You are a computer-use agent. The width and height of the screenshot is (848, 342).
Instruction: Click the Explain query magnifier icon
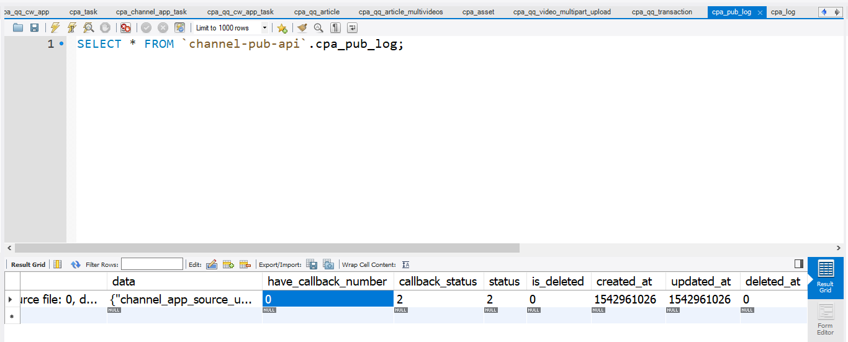pos(89,28)
